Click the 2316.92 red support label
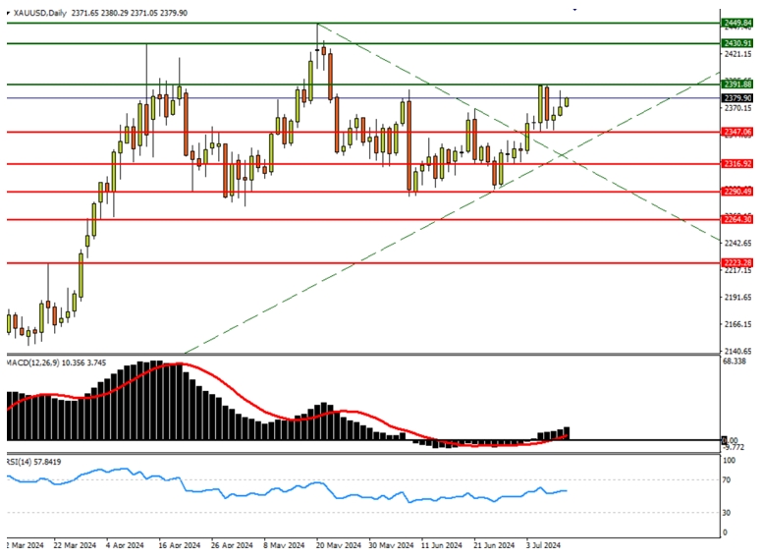Image resolution: width=762 pixels, height=559 pixels. click(736, 164)
